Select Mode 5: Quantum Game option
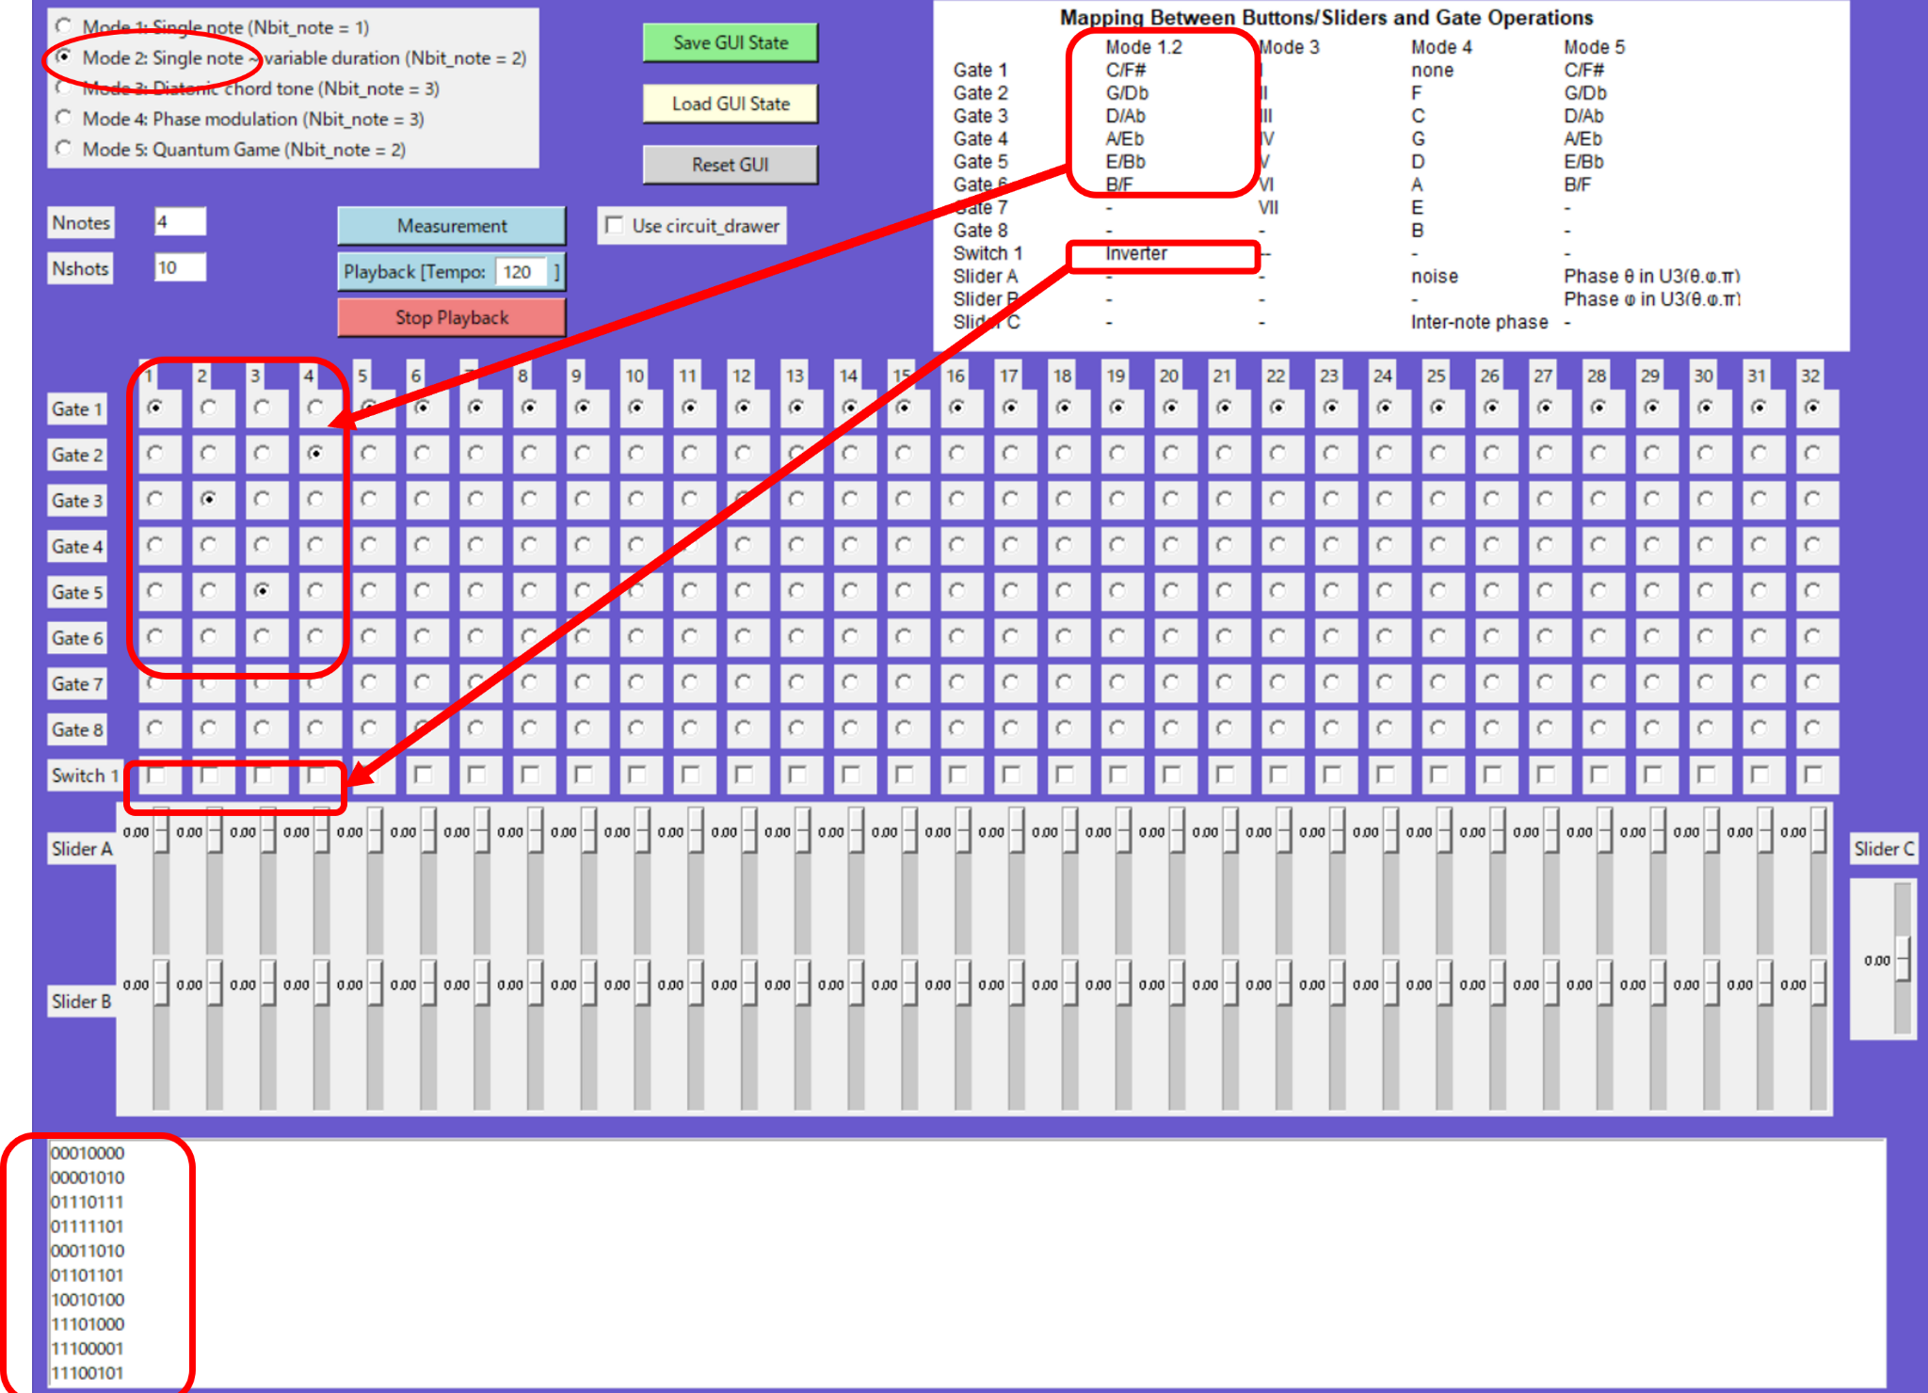Screen dimensions: 1928x1393 click(x=63, y=149)
